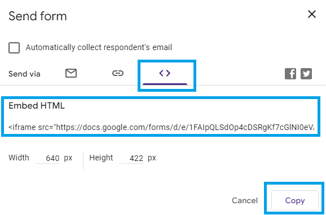
Task: Click the 'Send via' label
Action: pos(24,74)
